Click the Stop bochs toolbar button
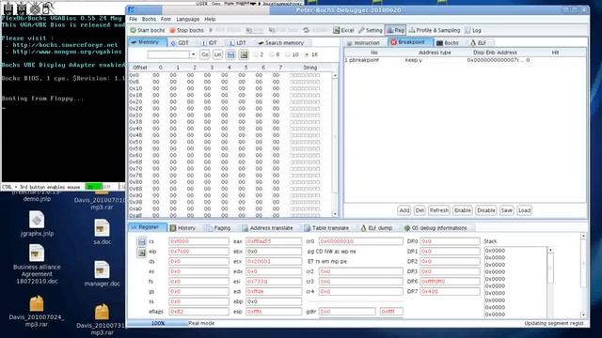This screenshot has height=338, width=602. [x=186, y=30]
